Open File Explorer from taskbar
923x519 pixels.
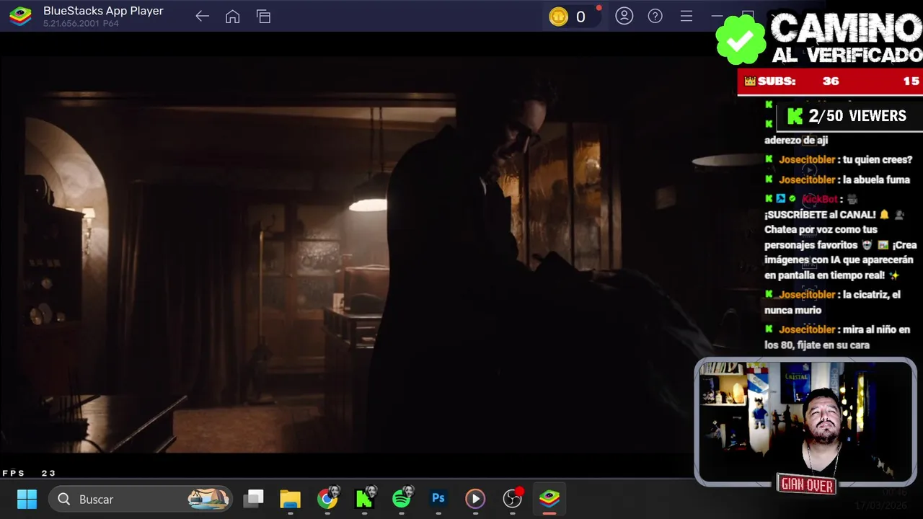tap(290, 499)
